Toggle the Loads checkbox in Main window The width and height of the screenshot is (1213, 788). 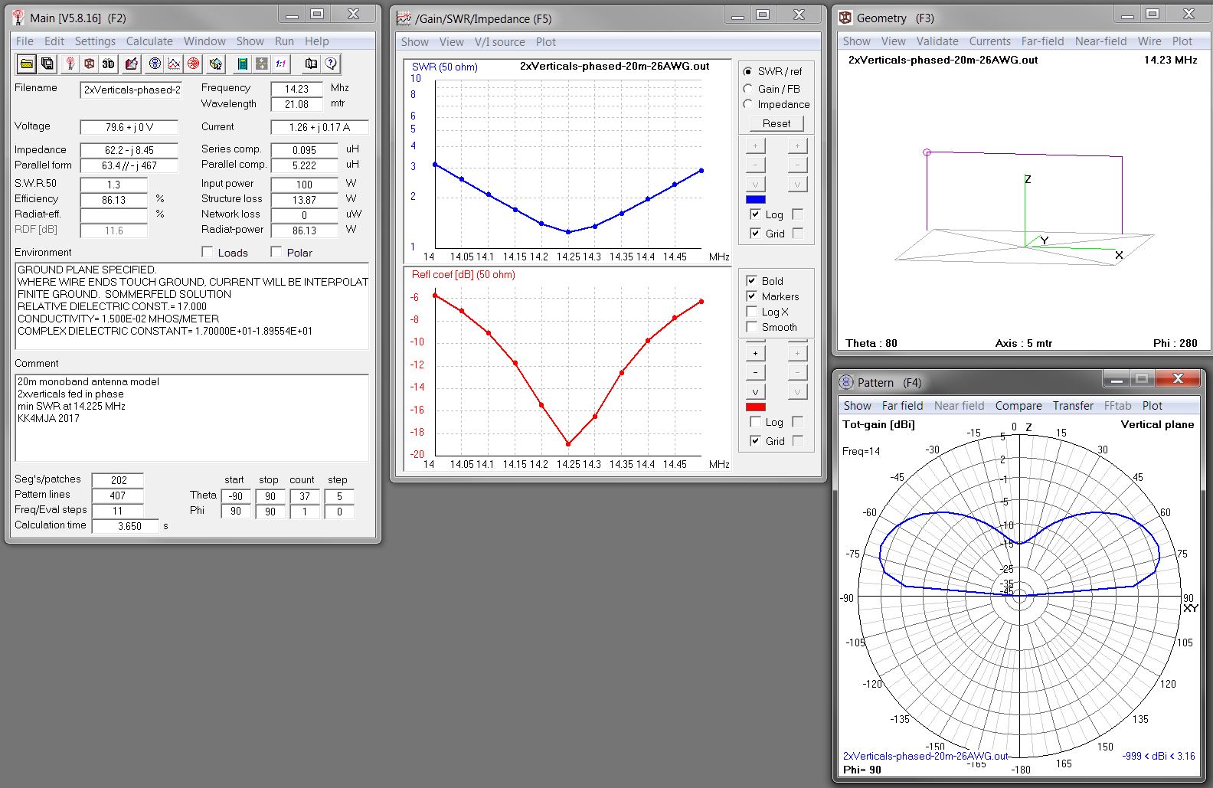tap(207, 252)
